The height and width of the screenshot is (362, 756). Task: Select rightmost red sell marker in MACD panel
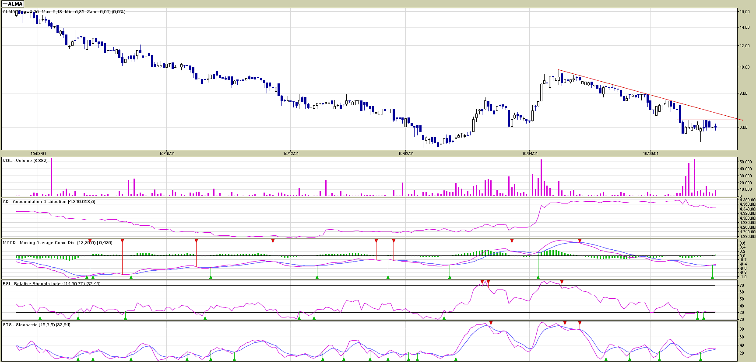click(580, 241)
